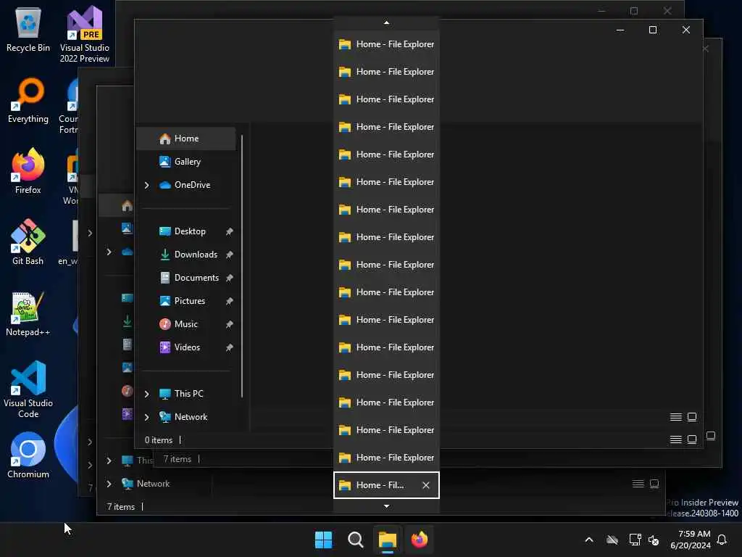Click the pin icon beside Documents
This screenshot has height=557, width=742.
pyautogui.click(x=230, y=278)
